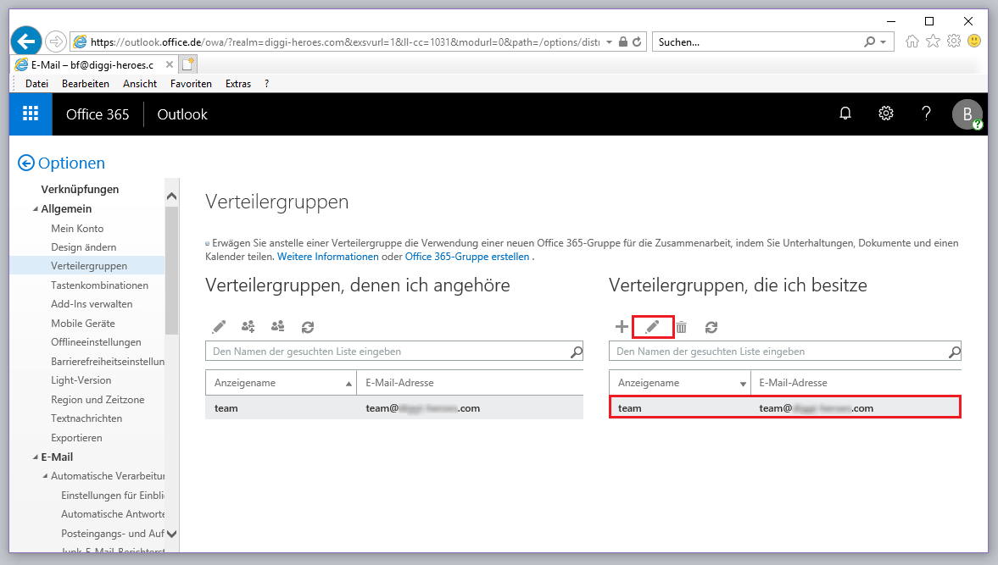Select Mein Konto in sidebar

point(77,228)
